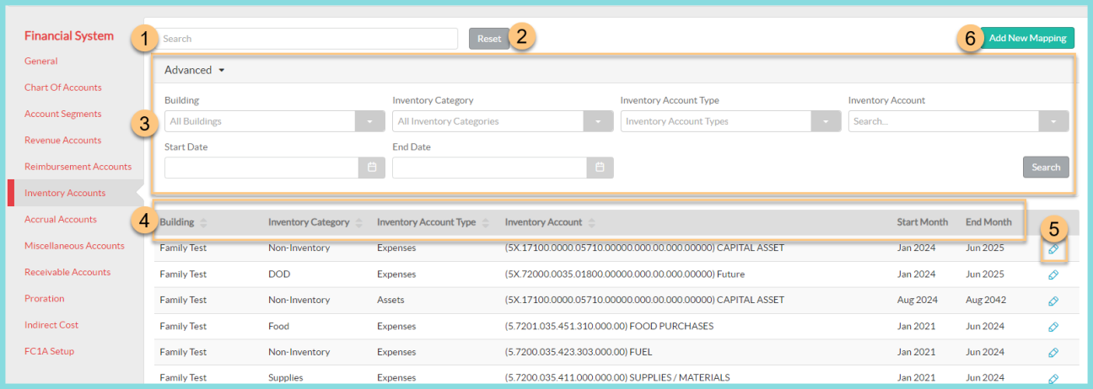Click the Add New Mapping button

point(1027,38)
